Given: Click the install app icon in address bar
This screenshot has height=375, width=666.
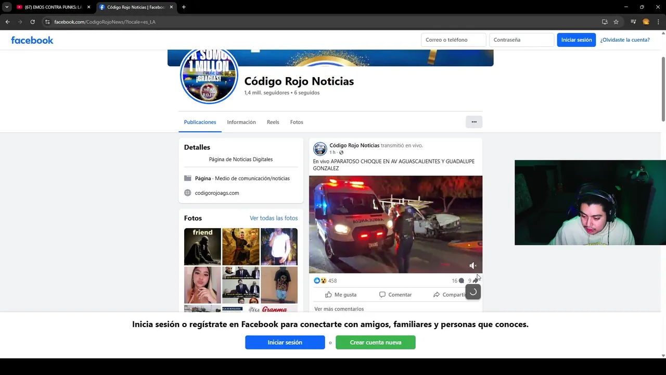Looking at the screenshot, I should pyautogui.click(x=605, y=22).
